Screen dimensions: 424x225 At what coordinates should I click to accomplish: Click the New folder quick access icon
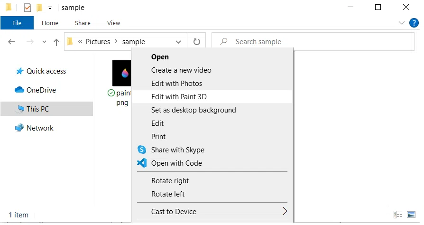tap(39, 8)
